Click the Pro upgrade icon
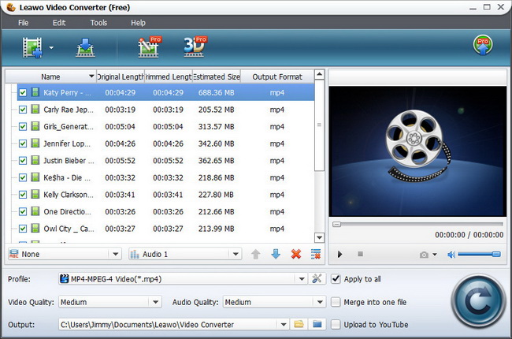 tap(483, 45)
